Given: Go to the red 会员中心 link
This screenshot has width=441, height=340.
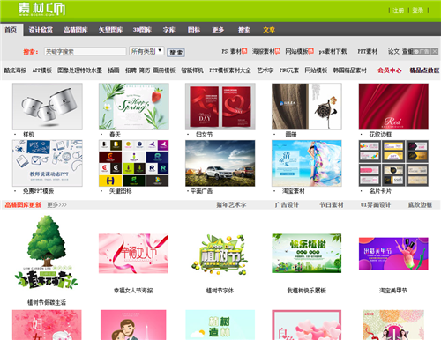Looking at the screenshot, I should click(x=390, y=70).
